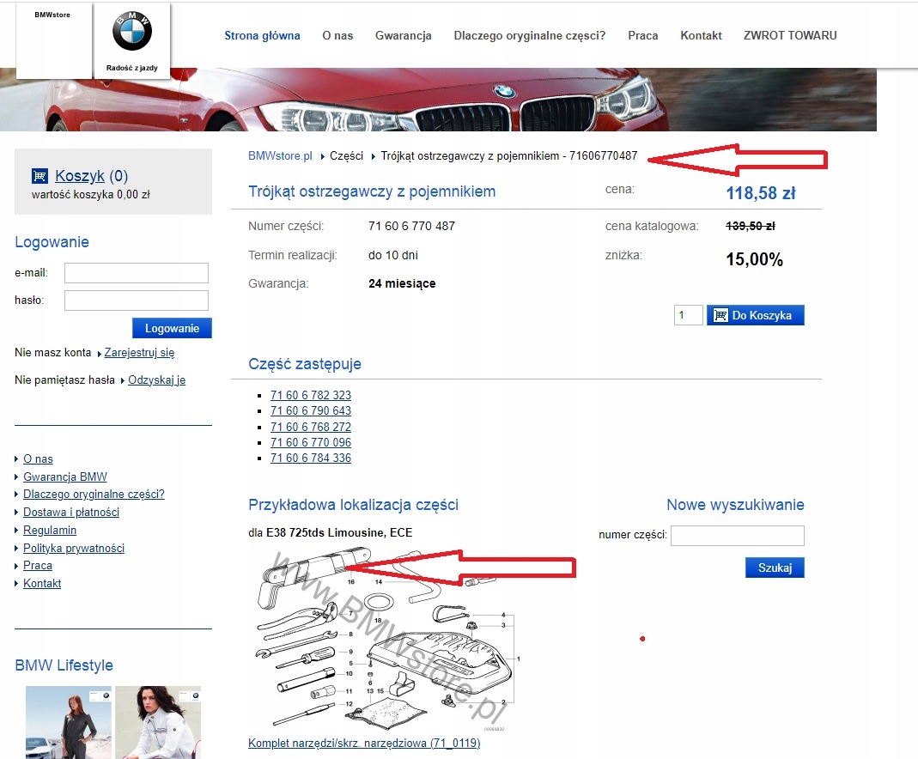Click the BMWstore.pl breadcrumb link
Image resolution: width=918 pixels, height=759 pixels.
pyautogui.click(x=280, y=156)
